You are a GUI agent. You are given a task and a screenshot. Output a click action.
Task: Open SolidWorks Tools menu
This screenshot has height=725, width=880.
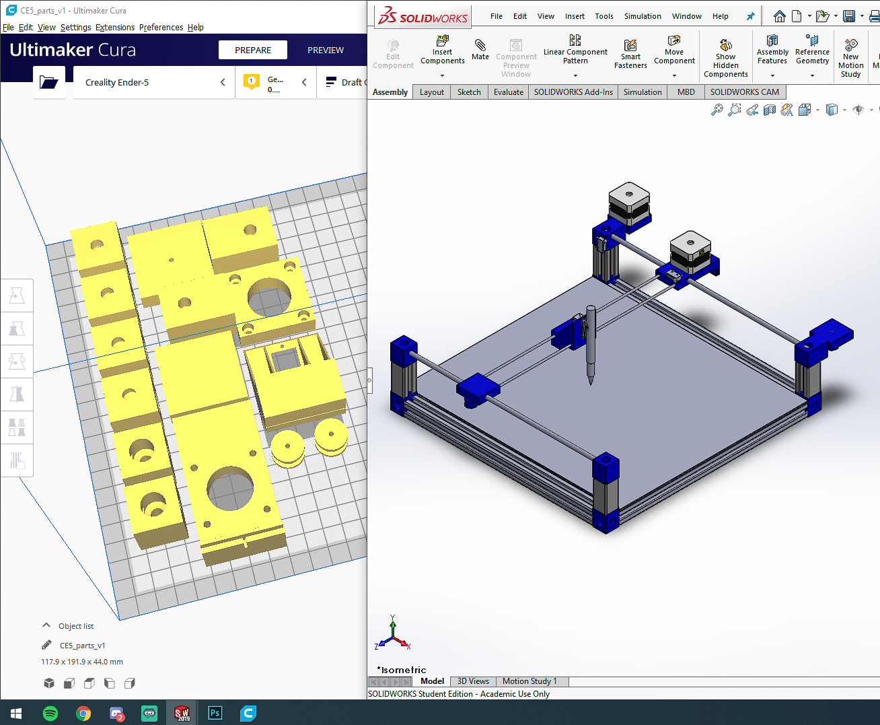[x=603, y=16]
